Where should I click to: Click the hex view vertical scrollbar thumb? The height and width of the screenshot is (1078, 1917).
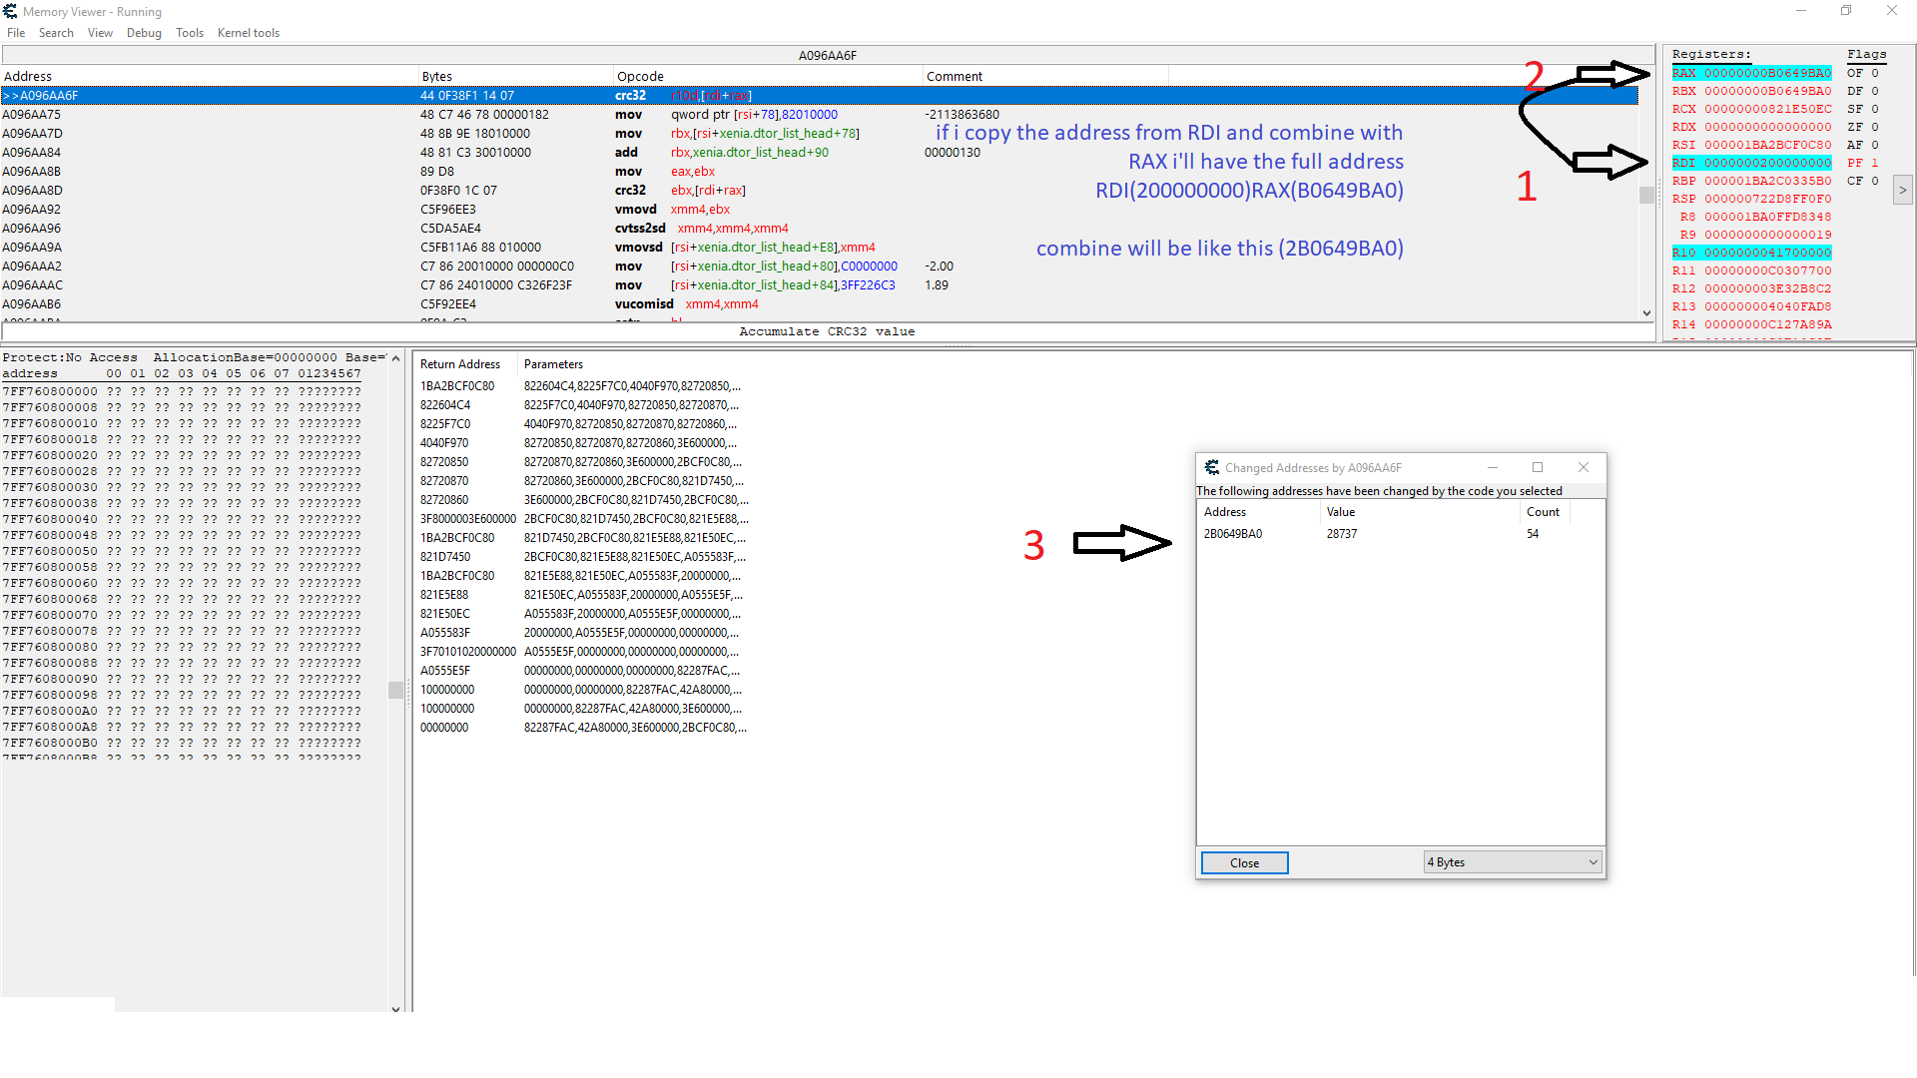coord(395,690)
